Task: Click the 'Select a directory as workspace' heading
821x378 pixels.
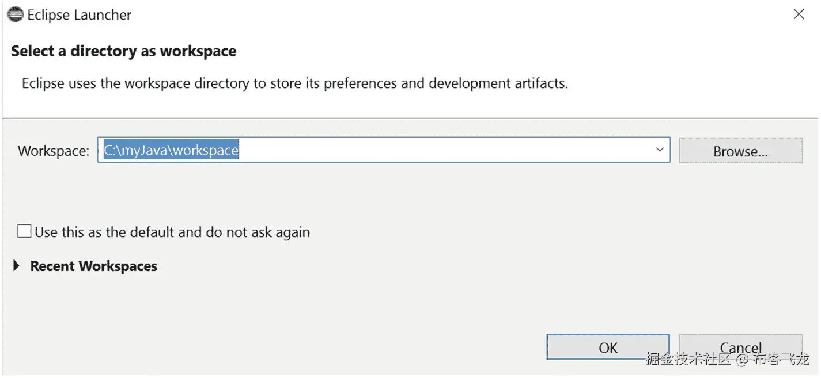Action: click(123, 51)
